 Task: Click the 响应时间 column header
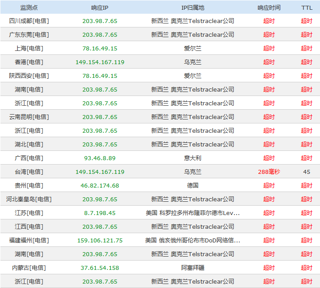click(x=269, y=8)
